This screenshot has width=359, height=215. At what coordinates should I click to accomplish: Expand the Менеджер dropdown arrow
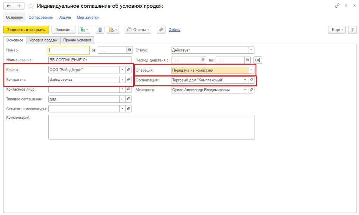pos(245,90)
